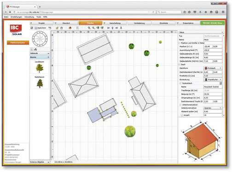Click the first zoom magnifier icon

coord(89,28)
